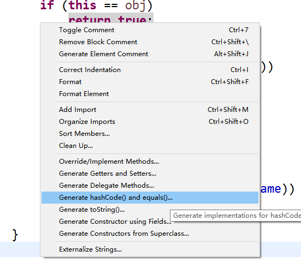Click Externalize Strings... entry

150,249
